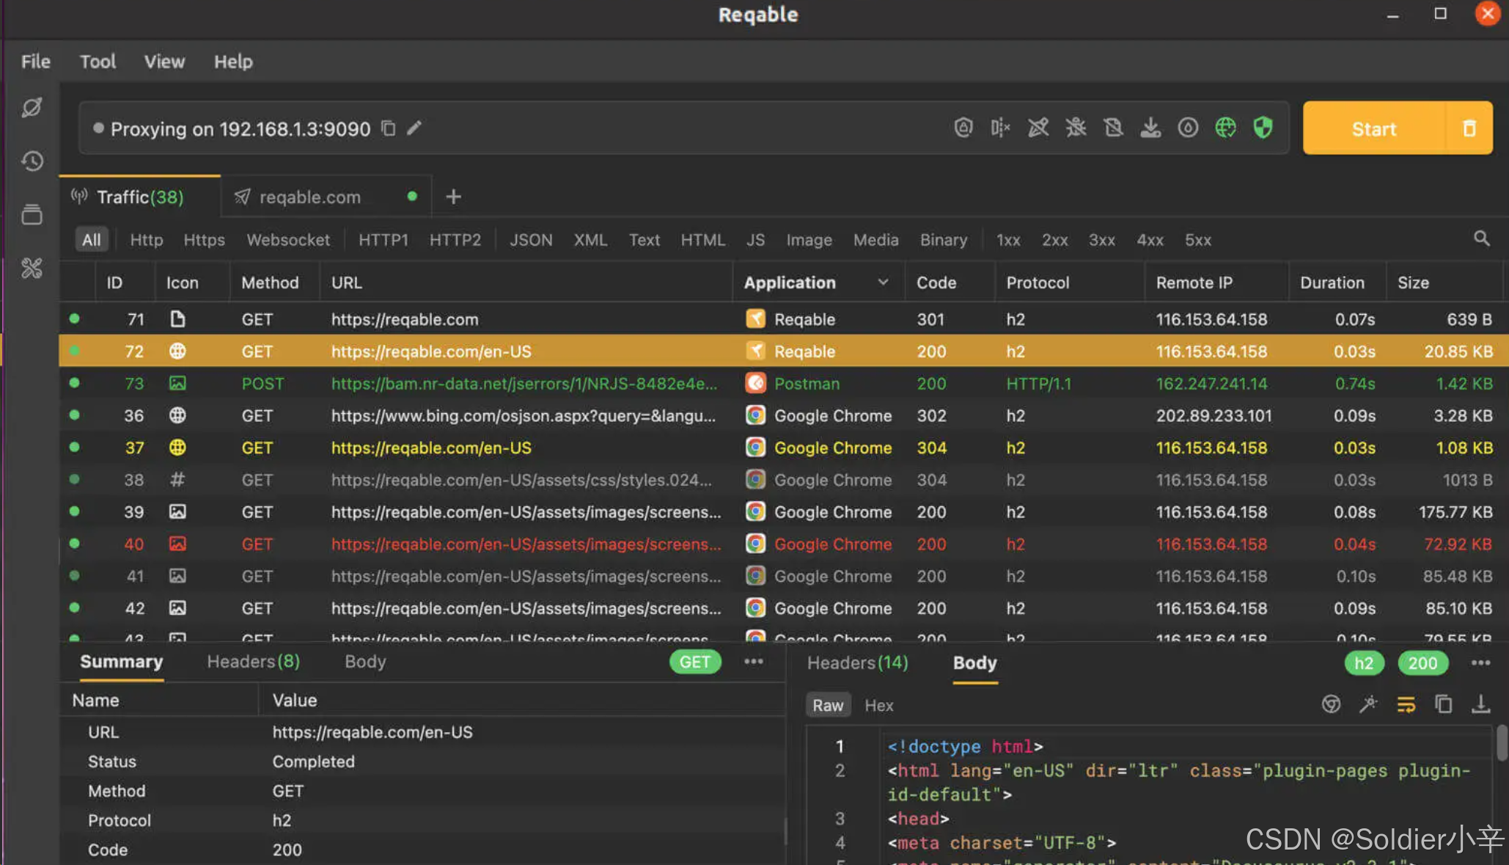Switch body view to Hex

(x=878, y=705)
